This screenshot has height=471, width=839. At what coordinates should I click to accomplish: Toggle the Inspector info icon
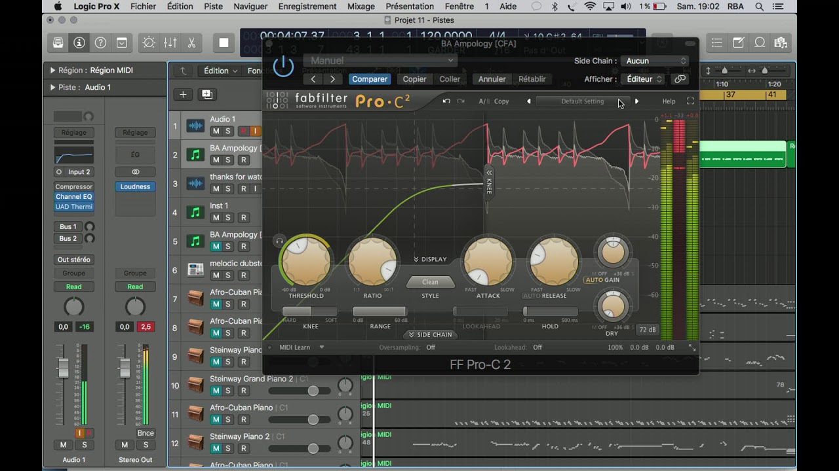tap(79, 43)
